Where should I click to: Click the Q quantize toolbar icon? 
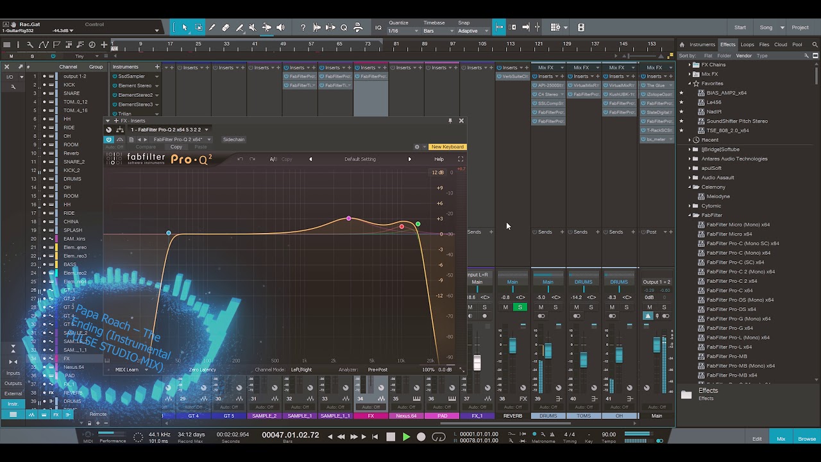344,28
